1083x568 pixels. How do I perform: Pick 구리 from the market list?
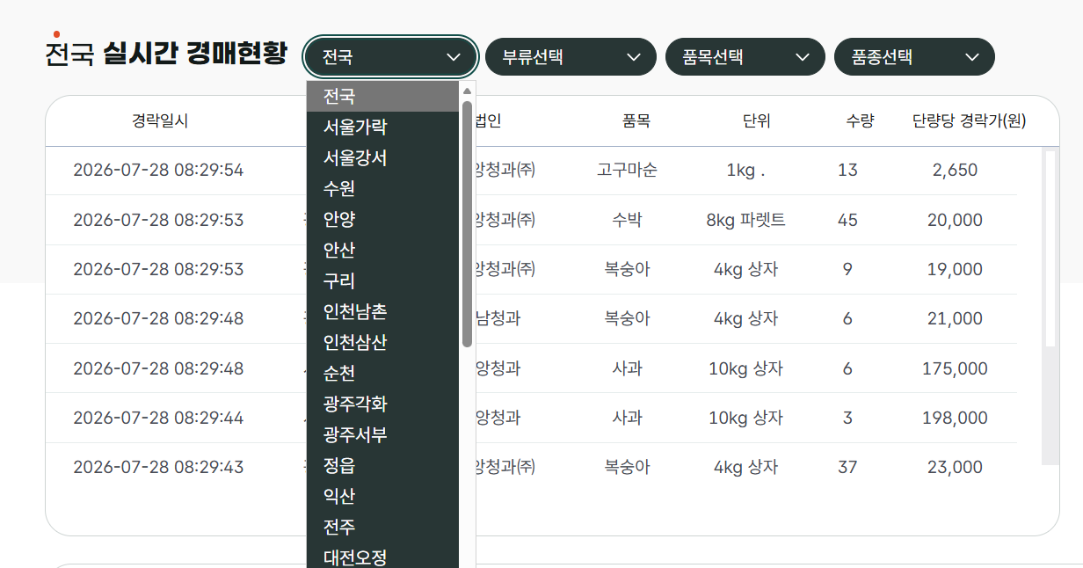tap(382, 281)
